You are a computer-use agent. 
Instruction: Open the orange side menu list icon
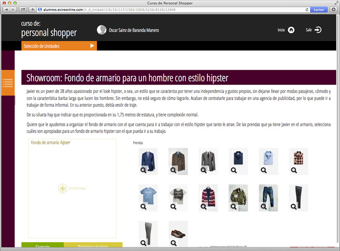(x=8, y=83)
